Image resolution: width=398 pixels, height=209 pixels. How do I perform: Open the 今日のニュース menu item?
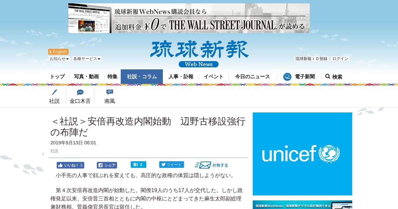pos(252,77)
